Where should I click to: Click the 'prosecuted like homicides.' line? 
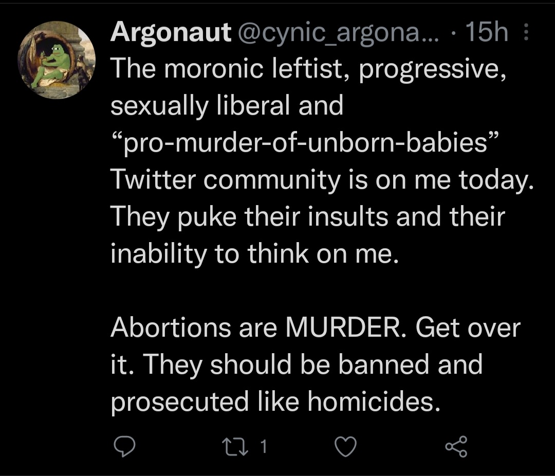pos(276,401)
